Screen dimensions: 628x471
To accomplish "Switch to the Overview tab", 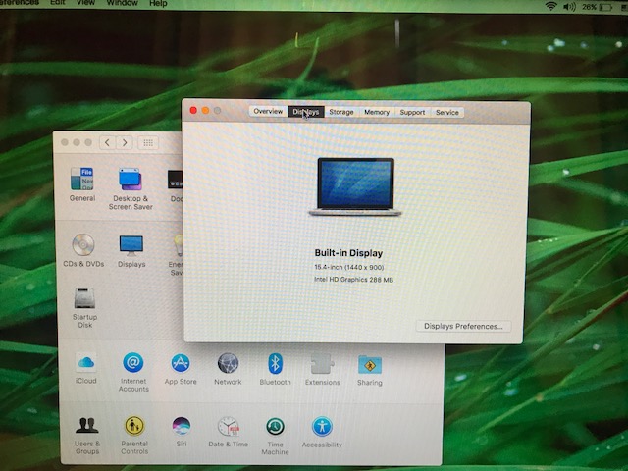I will 268,112.
